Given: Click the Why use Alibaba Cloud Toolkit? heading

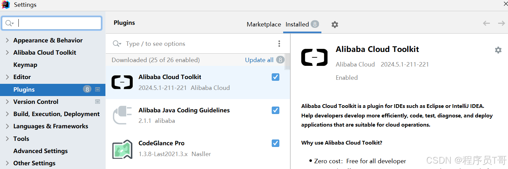Looking at the screenshot, I should (342, 143).
